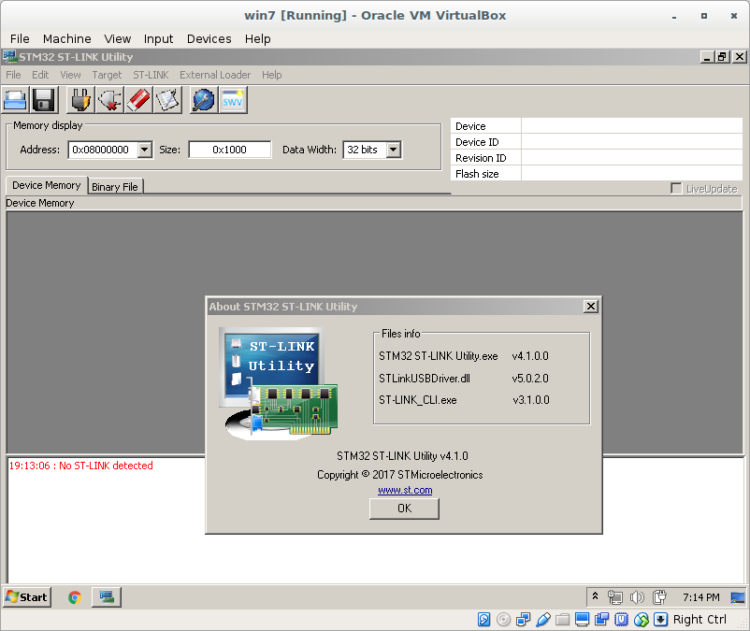Close the About STM32 ST-LINK Utility dialog

pos(591,306)
